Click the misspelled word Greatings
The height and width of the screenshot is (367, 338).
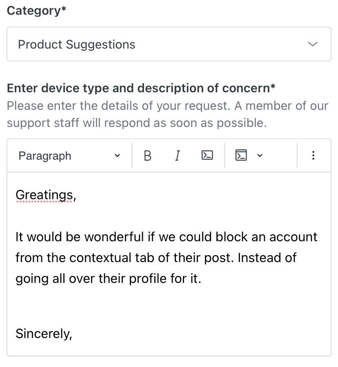44,195
